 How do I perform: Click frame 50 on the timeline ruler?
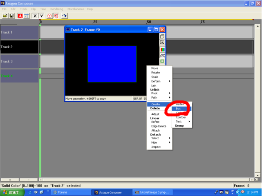pyautogui.click(x=149, y=22)
